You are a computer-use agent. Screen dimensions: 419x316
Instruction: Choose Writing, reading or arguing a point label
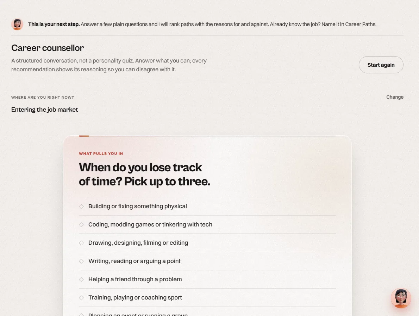pyautogui.click(x=135, y=261)
